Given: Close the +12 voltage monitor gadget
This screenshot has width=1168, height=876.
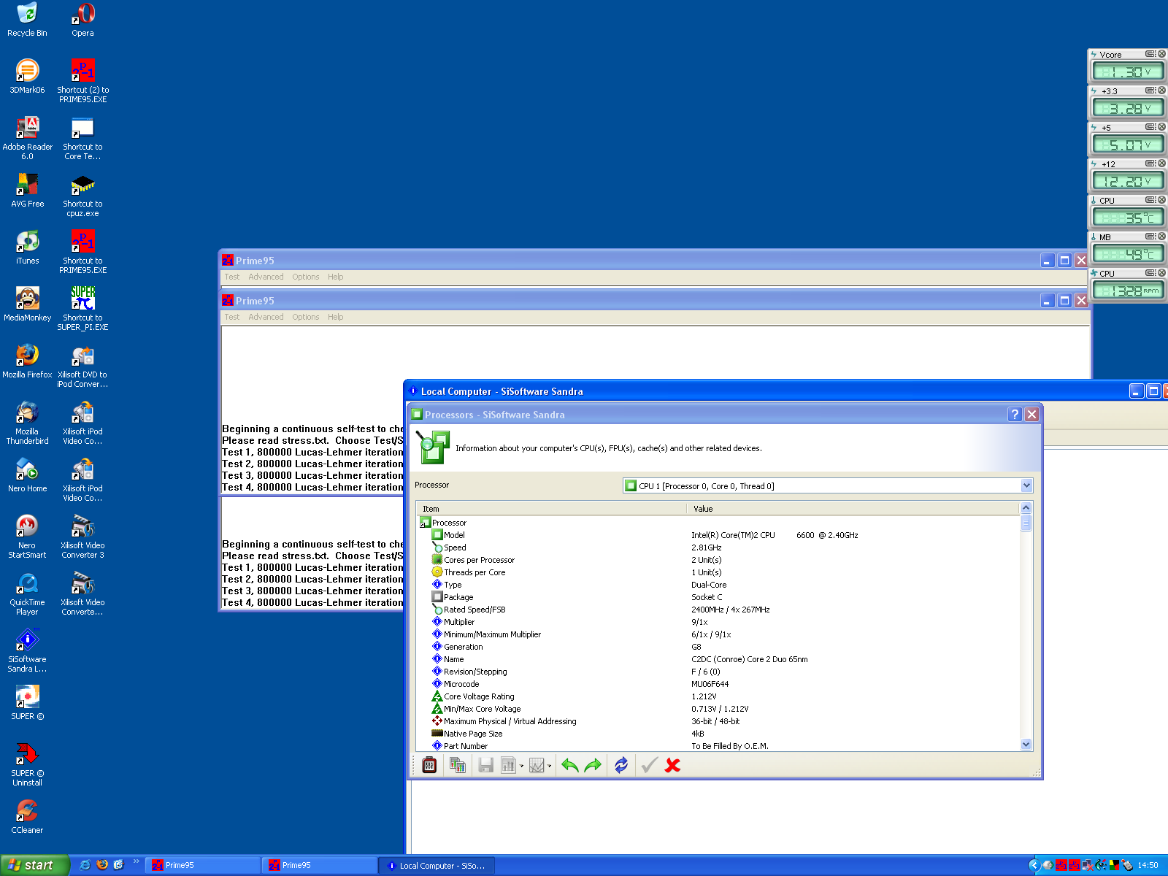Looking at the screenshot, I should point(1161,164).
